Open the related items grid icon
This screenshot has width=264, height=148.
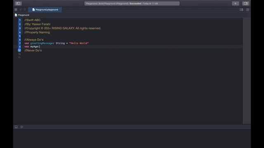click(x=16, y=9)
